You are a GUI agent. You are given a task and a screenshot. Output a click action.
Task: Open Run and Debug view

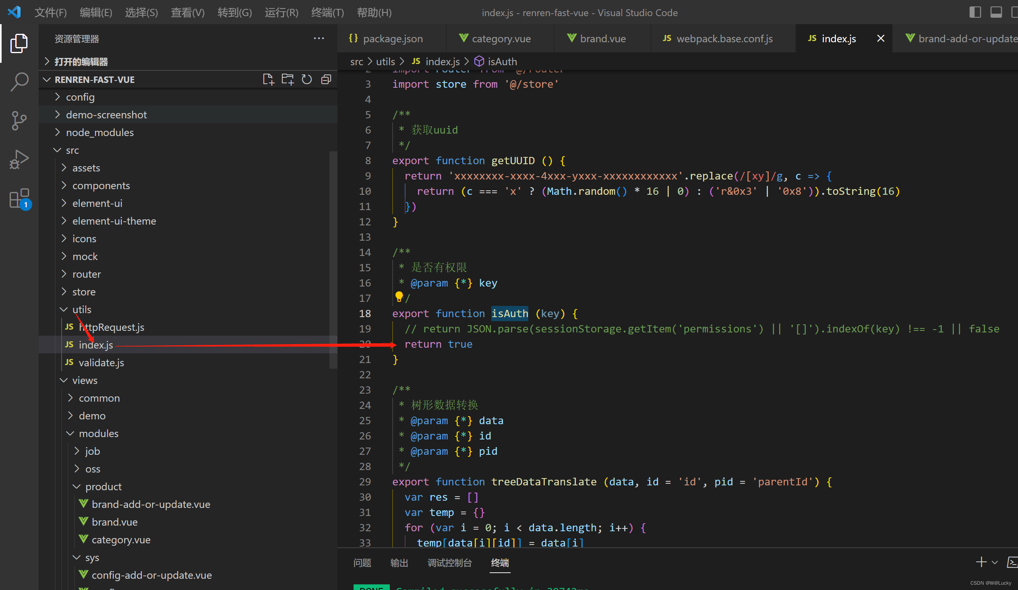point(19,159)
